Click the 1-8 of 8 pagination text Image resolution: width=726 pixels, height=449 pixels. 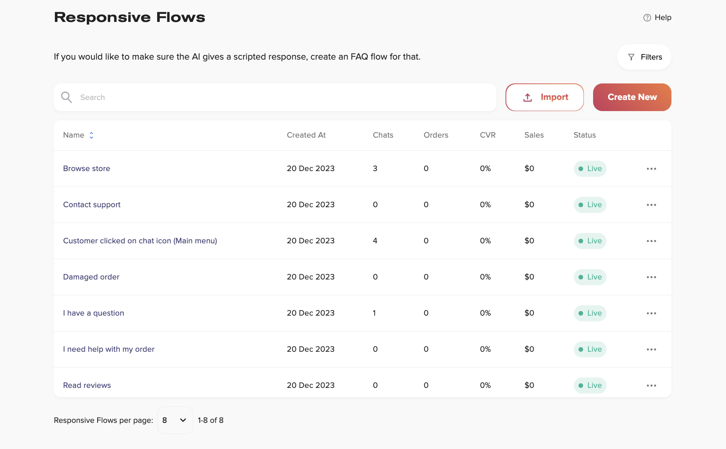(211, 420)
